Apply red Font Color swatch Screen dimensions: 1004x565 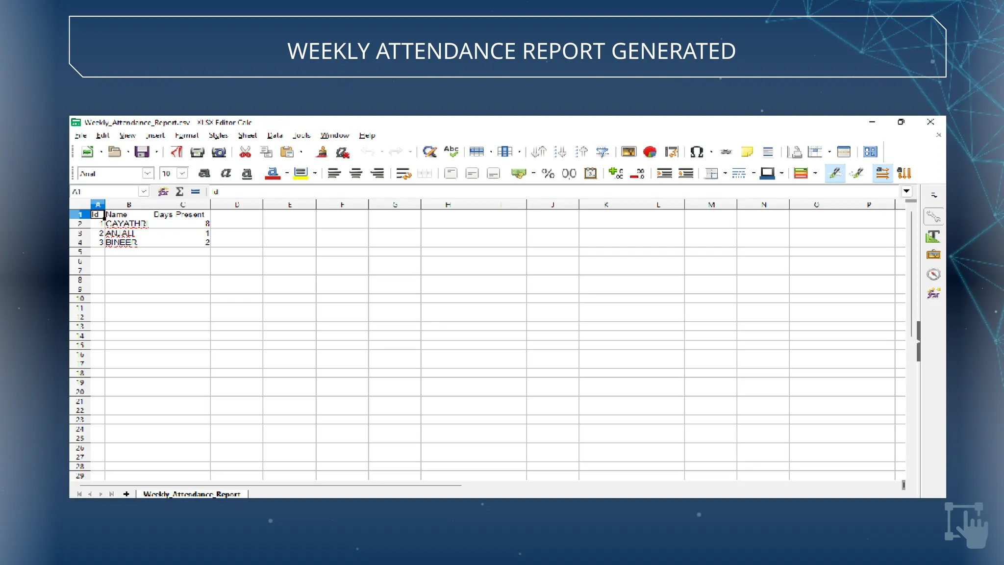tap(273, 174)
